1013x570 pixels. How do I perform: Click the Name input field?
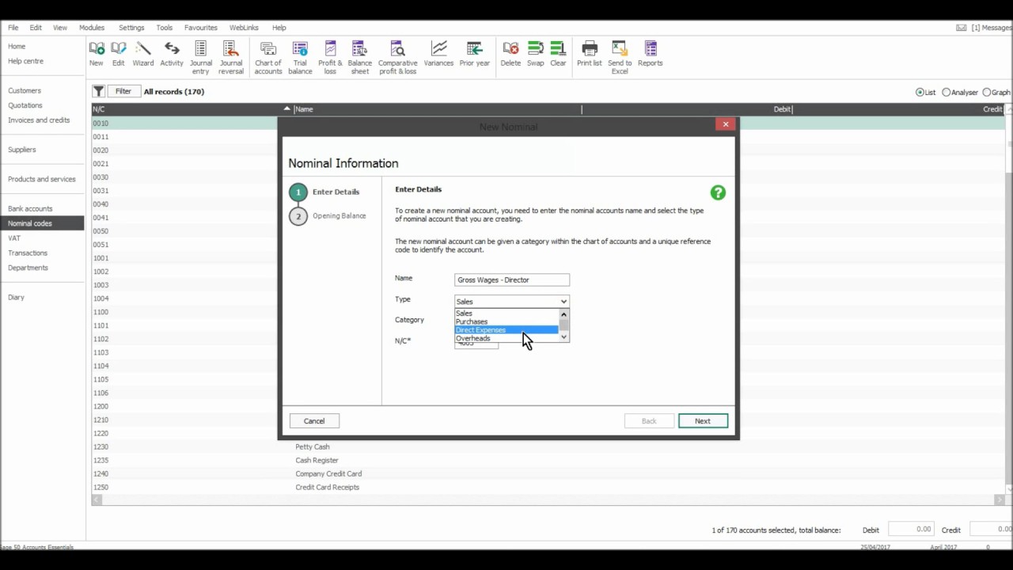coord(512,280)
